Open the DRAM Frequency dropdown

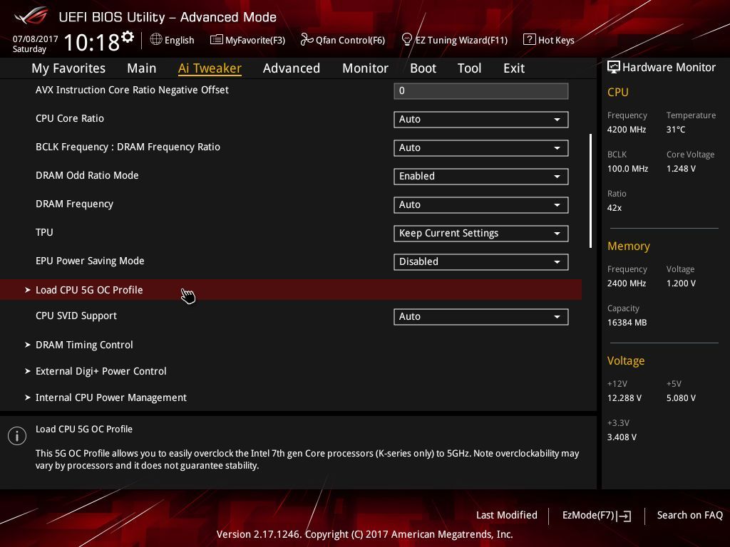point(481,205)
